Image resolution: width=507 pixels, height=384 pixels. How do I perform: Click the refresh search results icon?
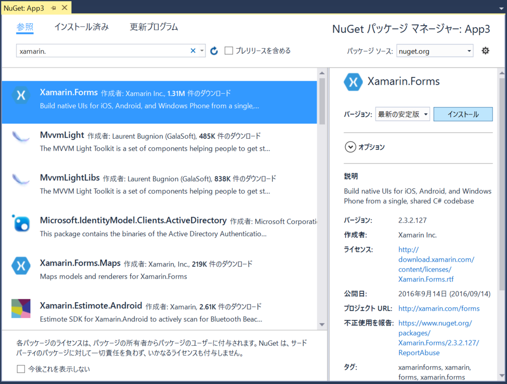click(214, 51)
